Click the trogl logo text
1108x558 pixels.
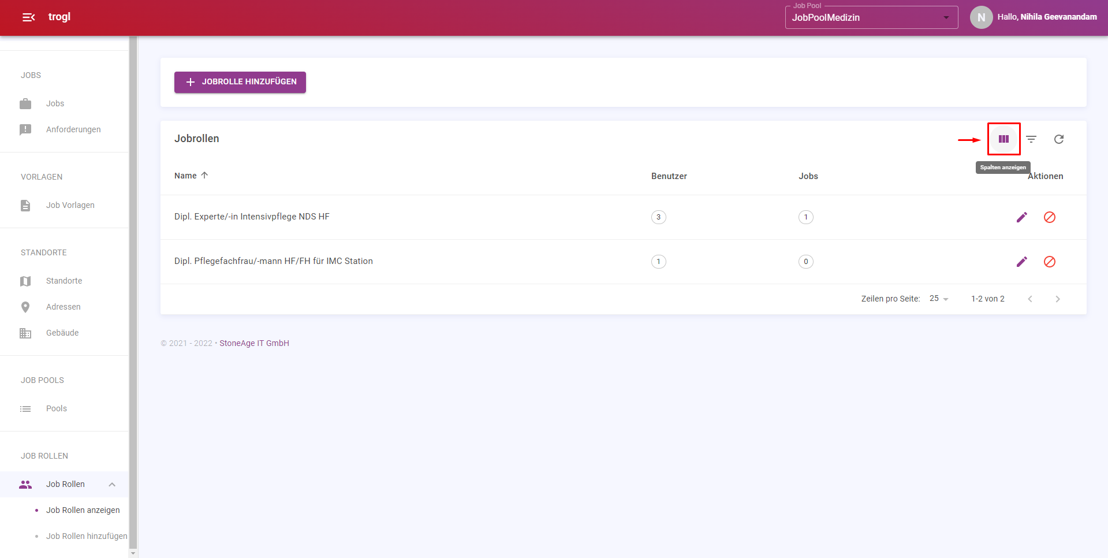[59, 17]
